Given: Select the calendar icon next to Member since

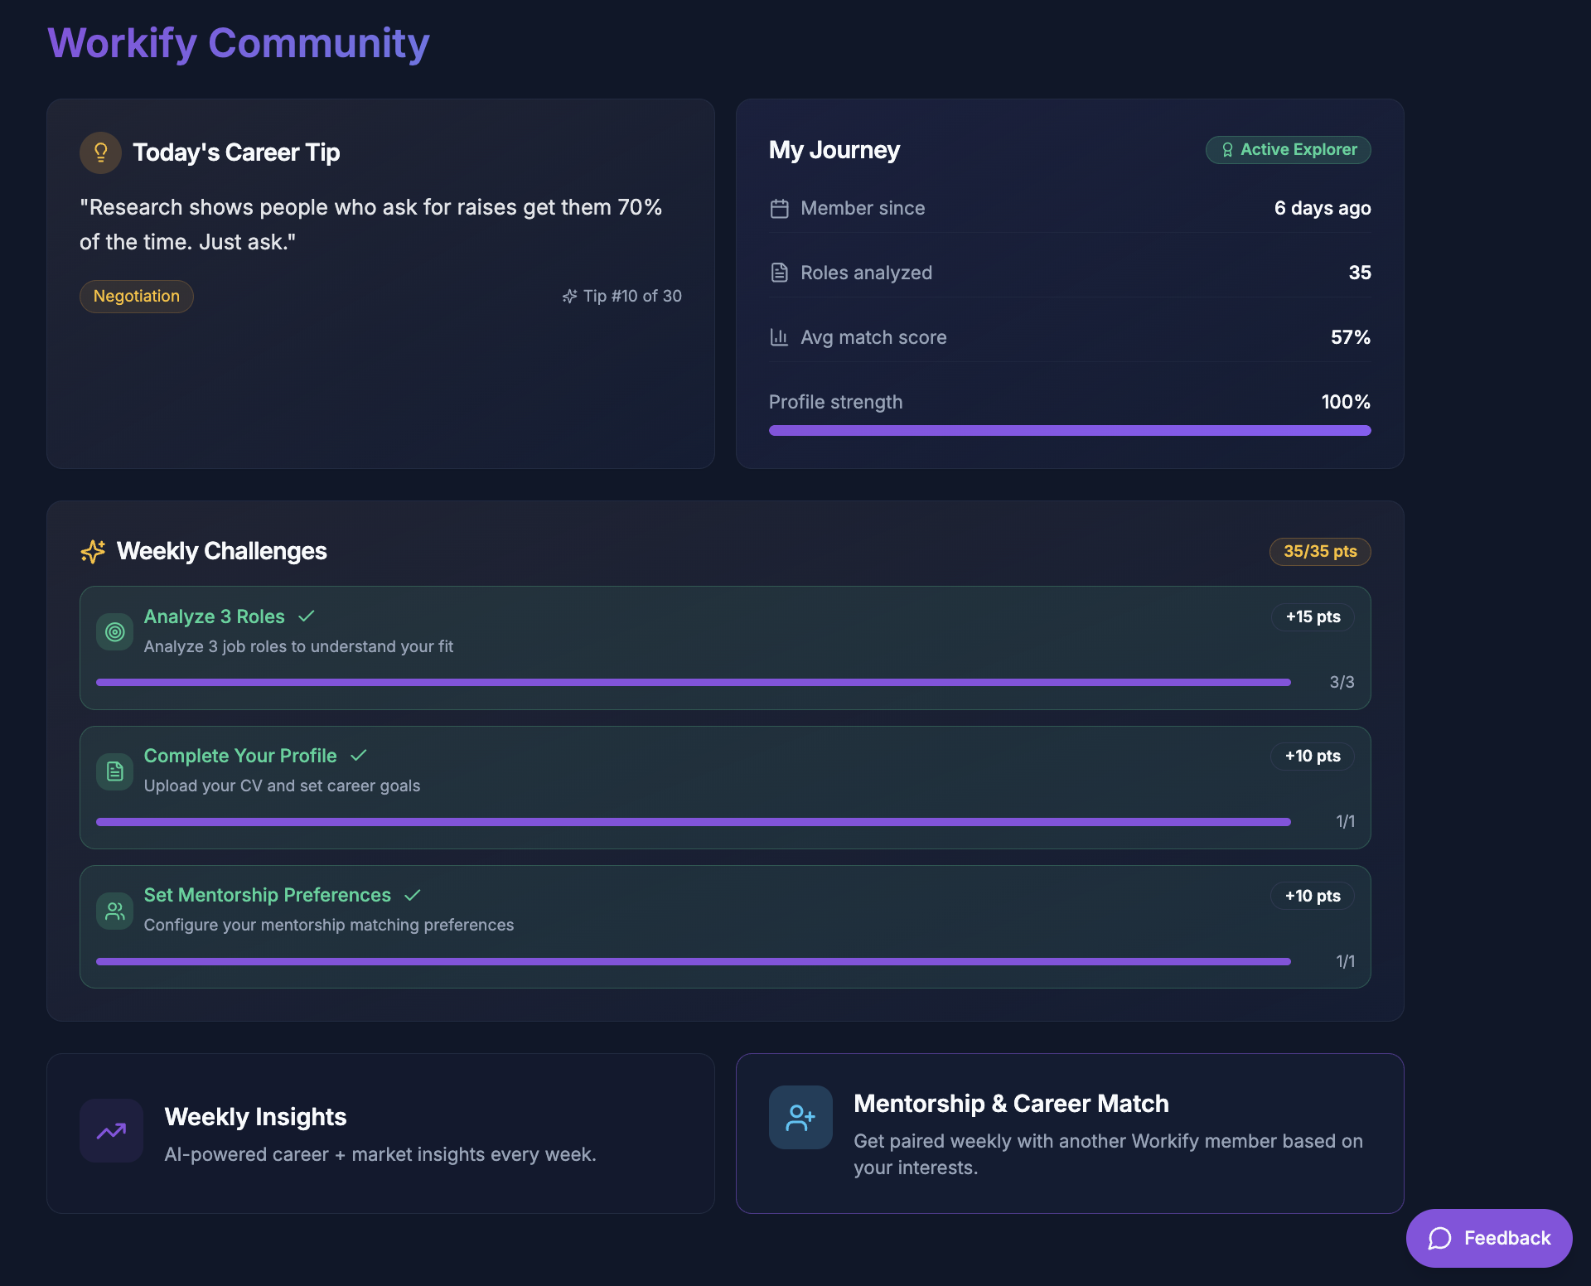Looking at the screenshot, I should (780, 209).
